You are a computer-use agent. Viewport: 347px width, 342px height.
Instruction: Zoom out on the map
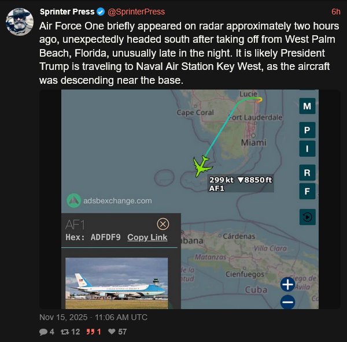[x=287, y=302]
